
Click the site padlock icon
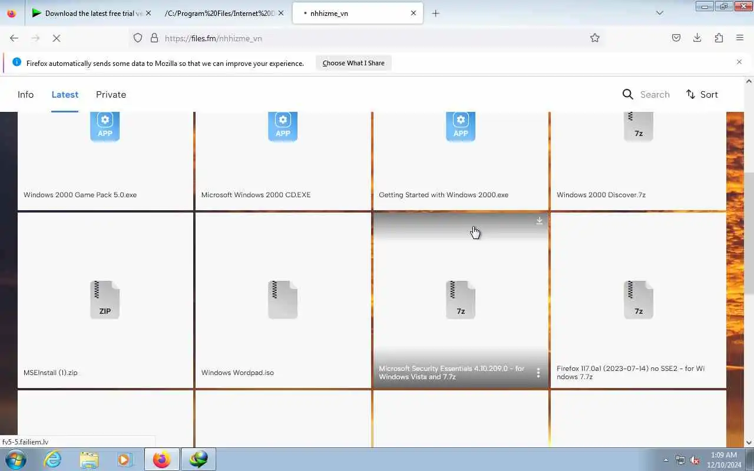point(154,38)
